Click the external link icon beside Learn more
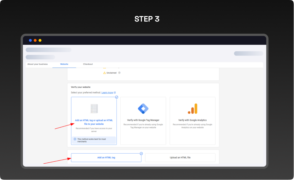Viewport: 294px width, 180px height. coord(115,93)
